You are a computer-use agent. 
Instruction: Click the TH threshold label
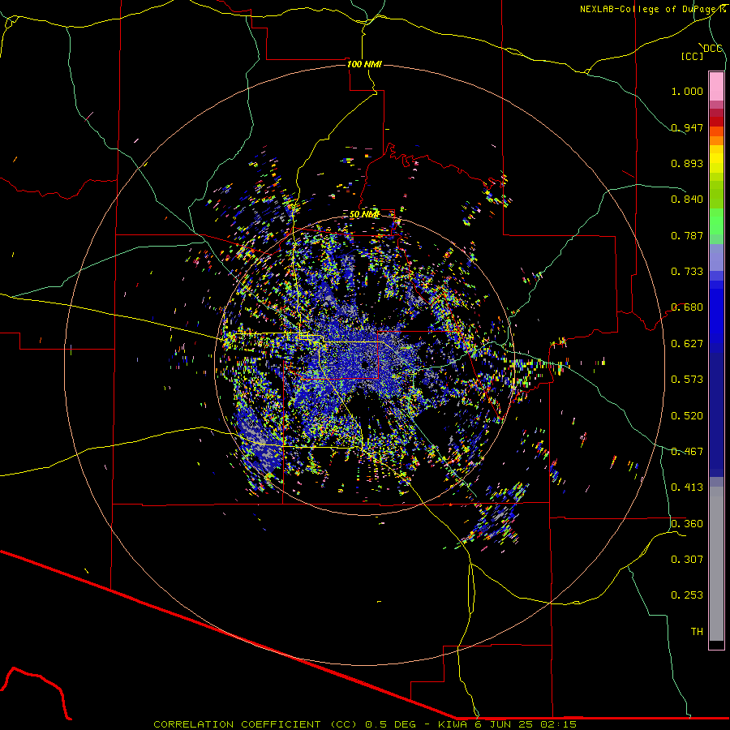(x=697, y=632)
